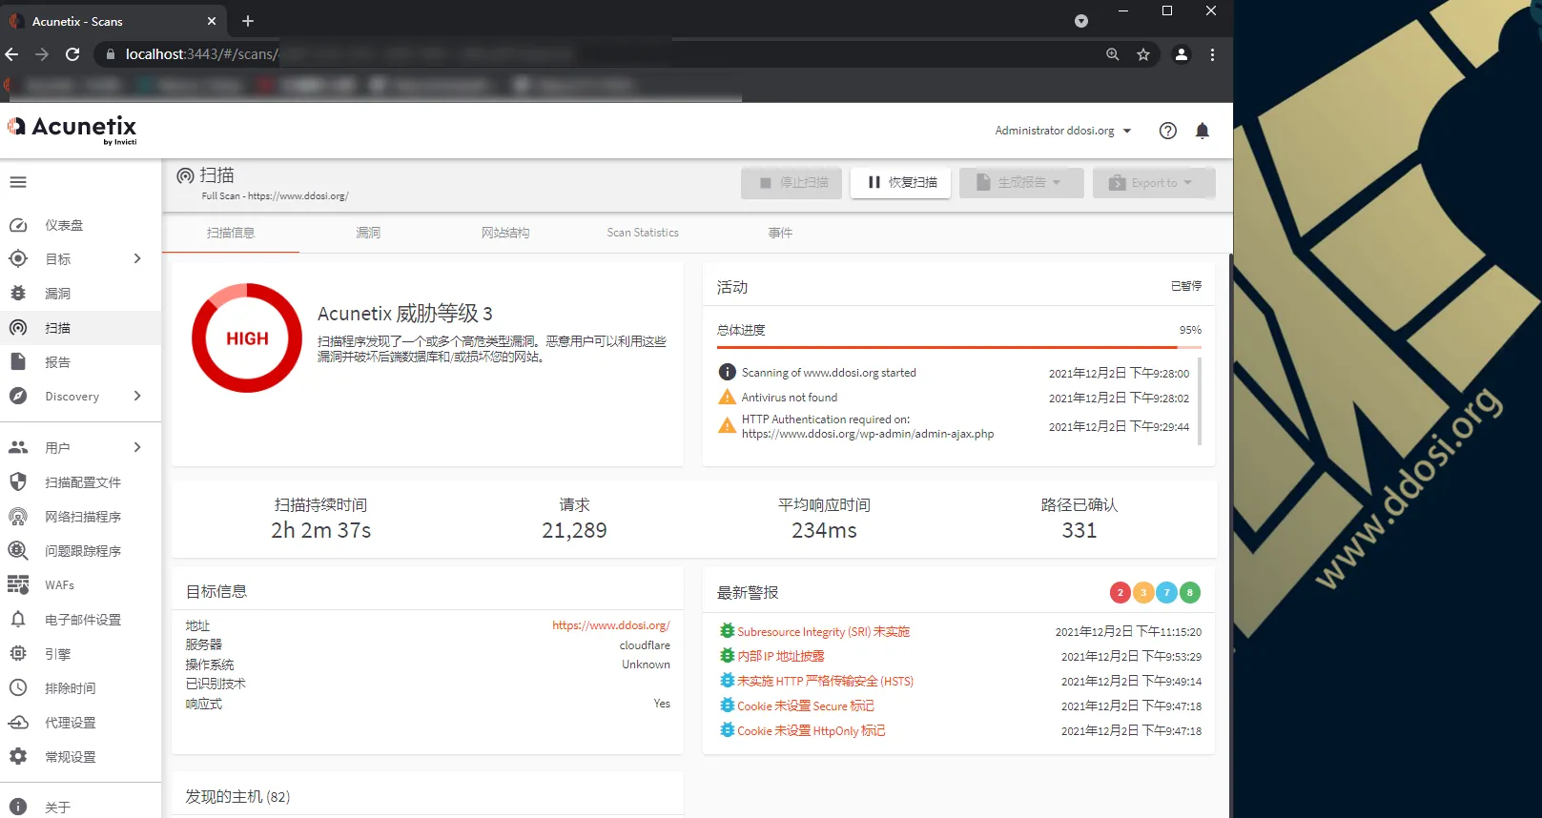Image resolution: width=1542 pixels, height=818 pixels.
Task: Click the 停止扫描 button
Action: (792, 182)
